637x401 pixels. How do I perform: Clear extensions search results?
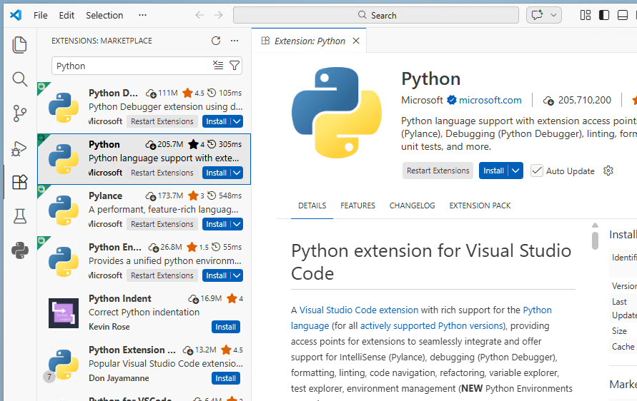pos(218,65)
